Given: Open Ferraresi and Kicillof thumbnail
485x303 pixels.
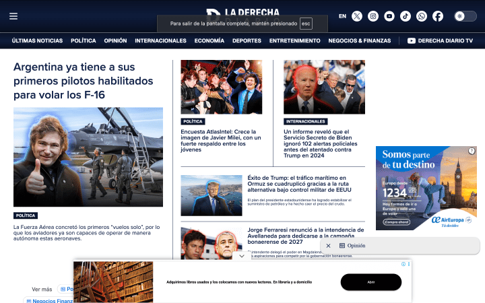Looking at the screenshot, I should point(212,243).
